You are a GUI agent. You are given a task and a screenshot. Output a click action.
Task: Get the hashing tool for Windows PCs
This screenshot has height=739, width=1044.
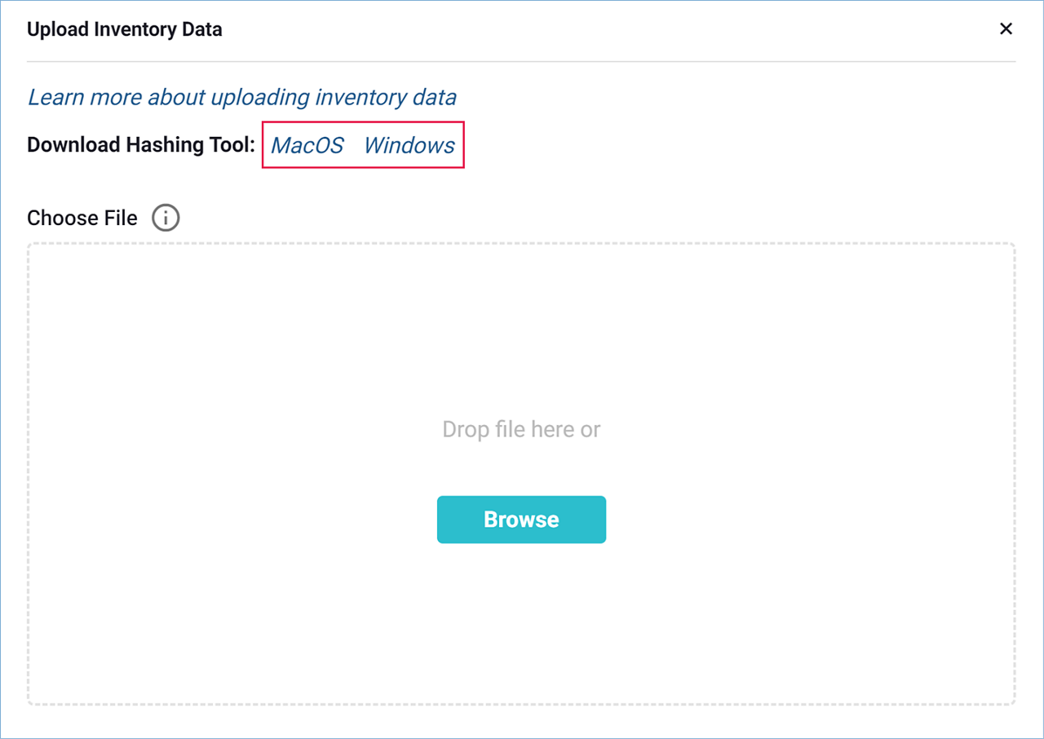(409, 145)
